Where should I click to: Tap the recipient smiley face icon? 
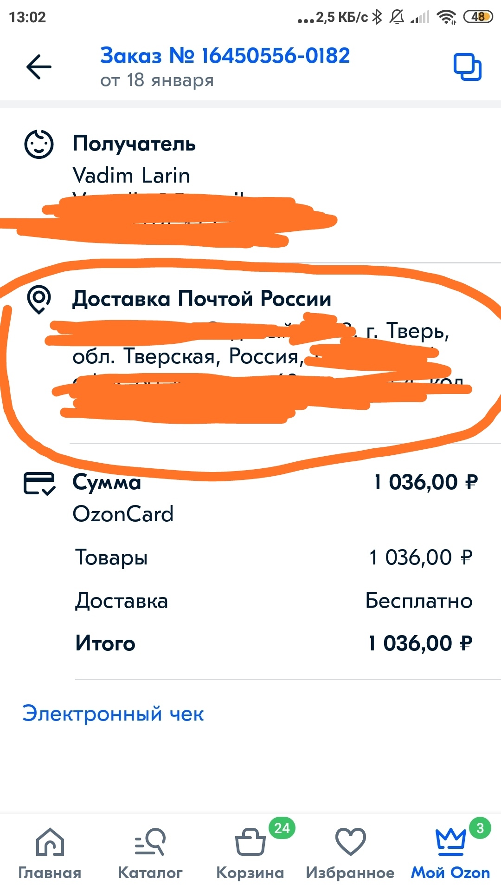39,144
